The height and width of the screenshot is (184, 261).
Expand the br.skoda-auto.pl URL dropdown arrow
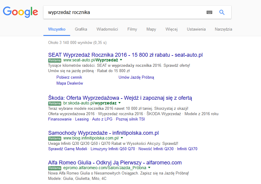[119, 103]
